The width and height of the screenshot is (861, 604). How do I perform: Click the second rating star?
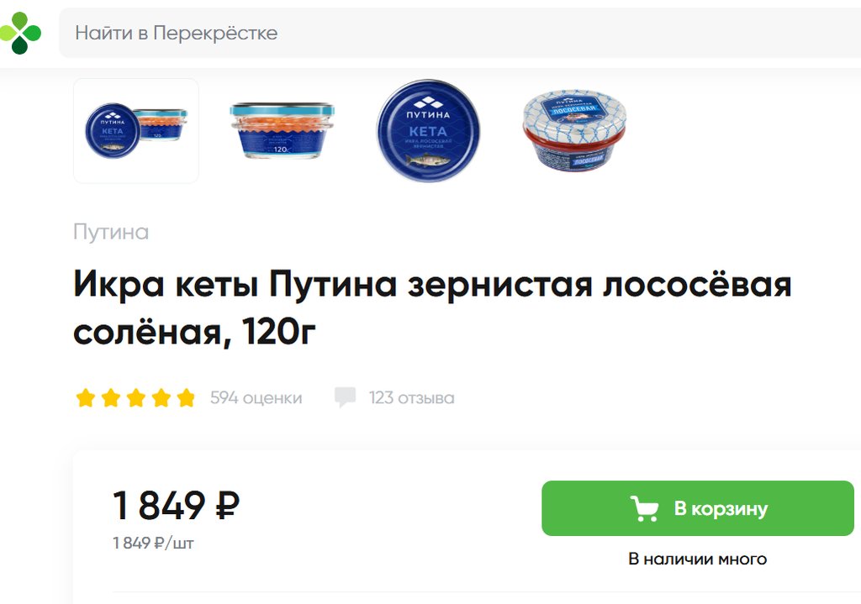[111, 397]
